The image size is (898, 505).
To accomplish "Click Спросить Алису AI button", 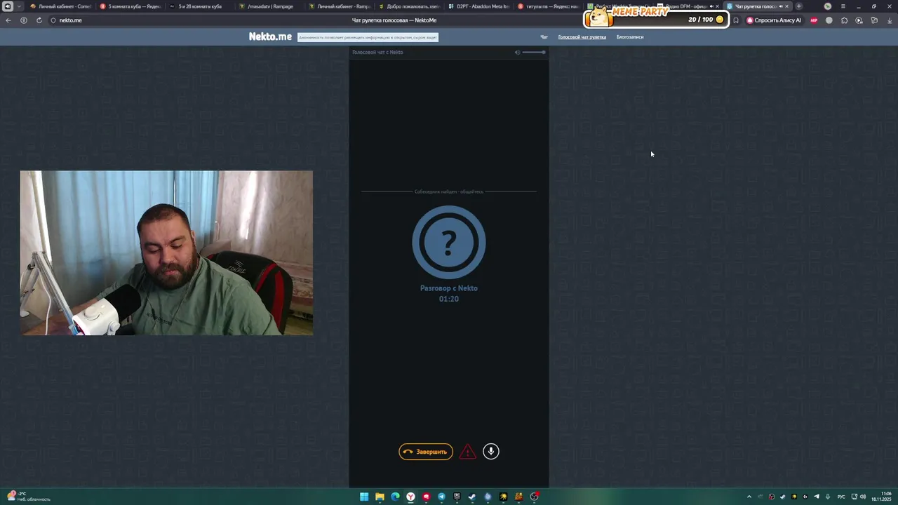I will click(x=774, y=20).
